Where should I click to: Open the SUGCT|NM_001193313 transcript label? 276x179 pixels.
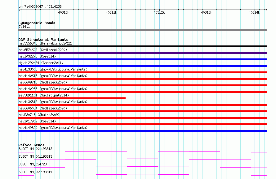[35, 156]
